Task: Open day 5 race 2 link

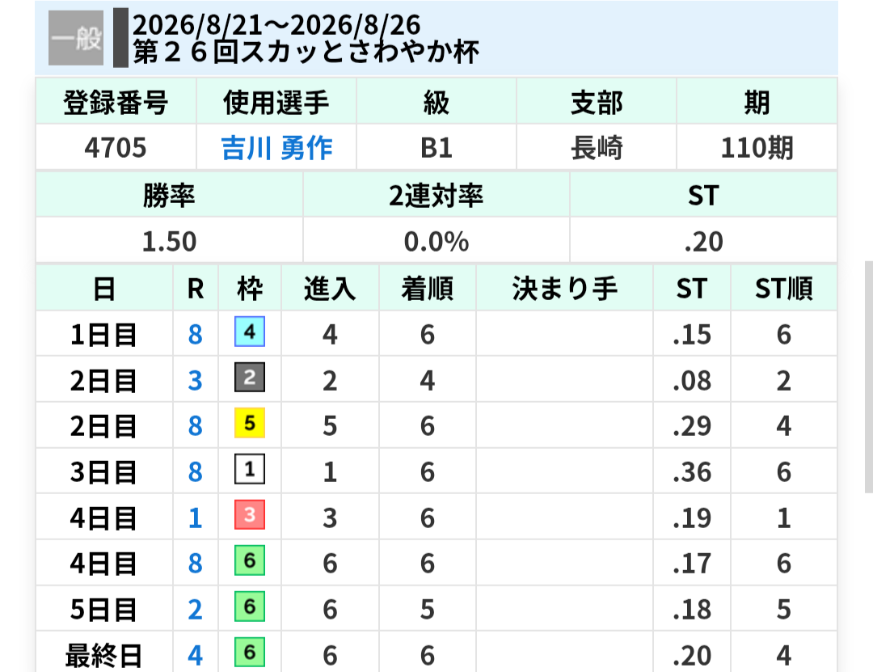Action: 195,610
